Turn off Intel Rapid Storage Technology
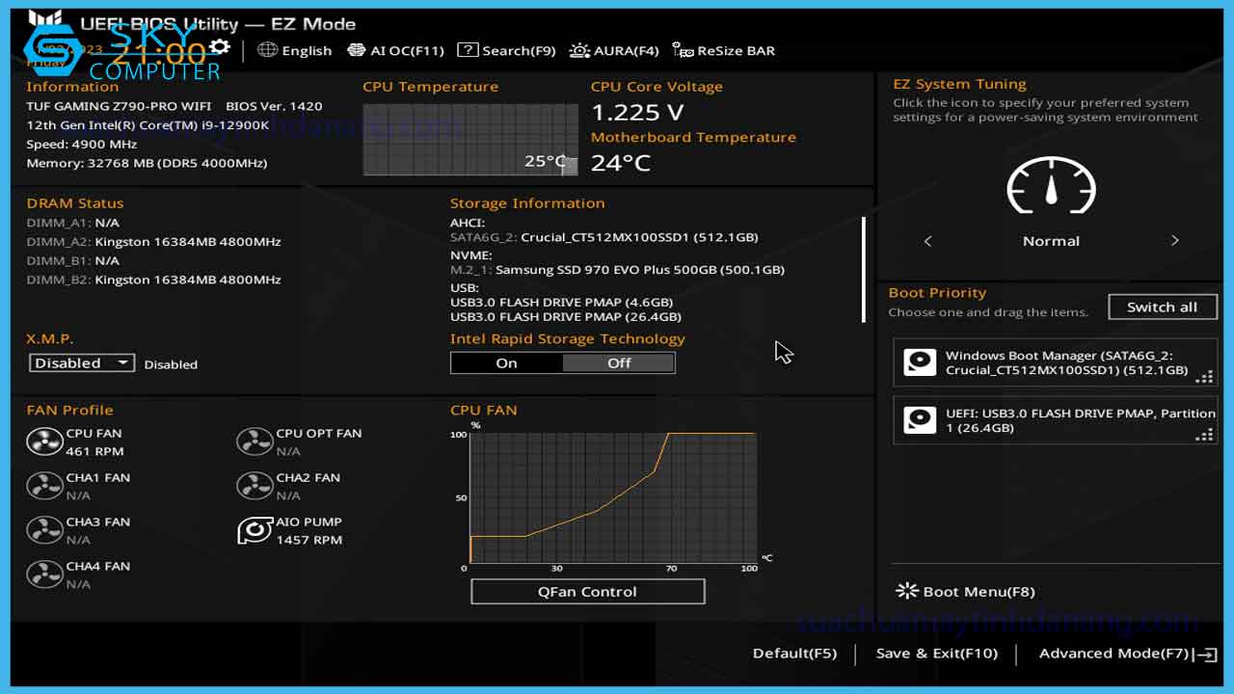Image resolution: width=1234 pixels, height=694 pixels. tap(619, 362)
